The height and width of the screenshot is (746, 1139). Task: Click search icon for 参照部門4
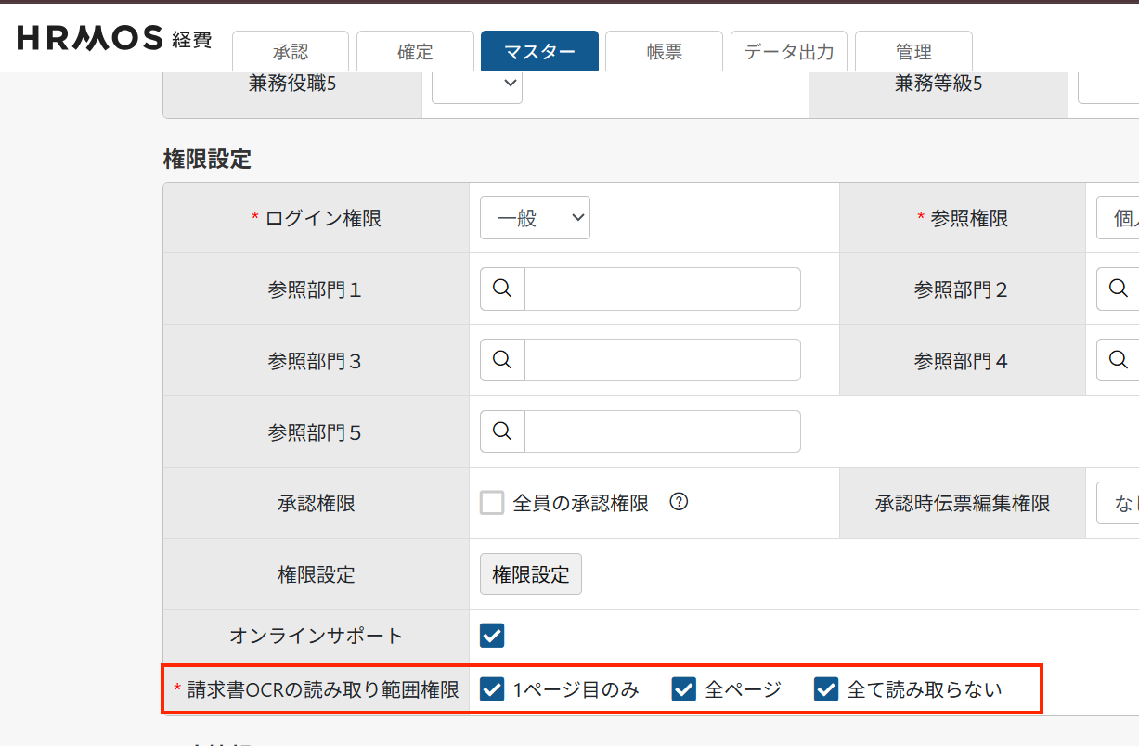pyautogui.click(x=1119, y=360)
